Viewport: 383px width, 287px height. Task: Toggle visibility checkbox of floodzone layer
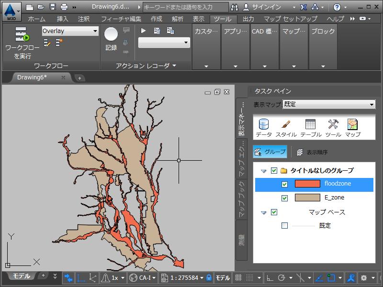[285, 184]
